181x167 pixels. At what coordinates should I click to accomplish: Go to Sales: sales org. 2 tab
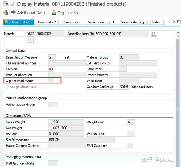click(x=134, y=22)
